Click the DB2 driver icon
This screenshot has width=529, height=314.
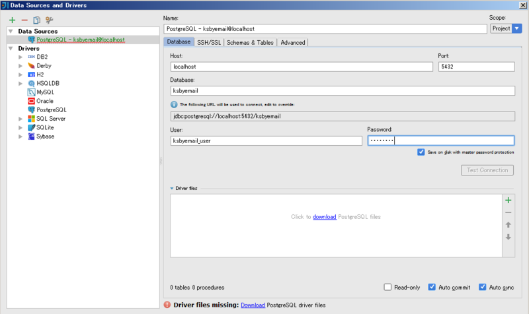pyautogui.click(x=31, y=57)
